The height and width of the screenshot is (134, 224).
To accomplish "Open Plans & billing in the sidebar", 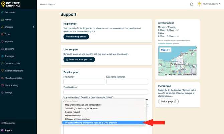I will (x=11, y=85).
